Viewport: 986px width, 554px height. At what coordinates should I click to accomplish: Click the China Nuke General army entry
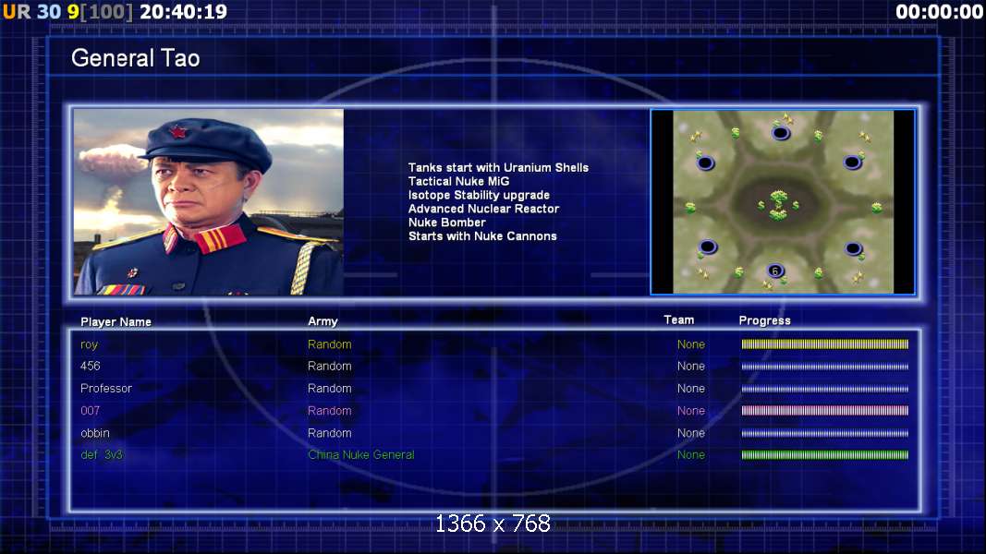[x=361, y=455]
